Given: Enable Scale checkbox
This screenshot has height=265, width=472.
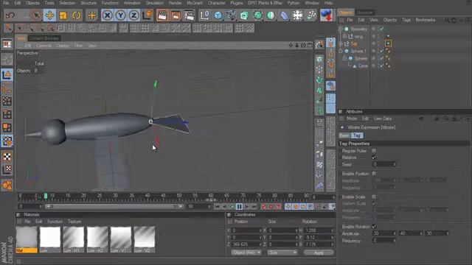Looking at the screenshot, I should click(374, 197).
